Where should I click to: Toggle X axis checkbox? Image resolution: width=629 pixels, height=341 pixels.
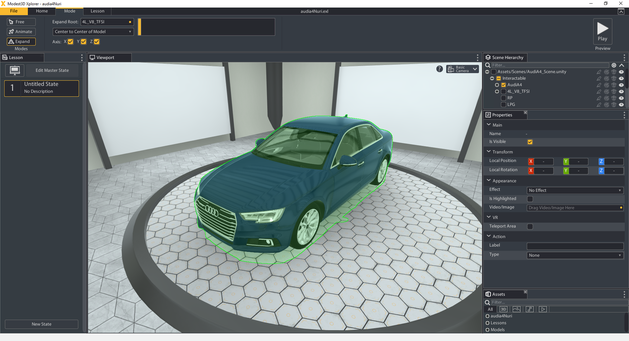click(x=70, y=42)
